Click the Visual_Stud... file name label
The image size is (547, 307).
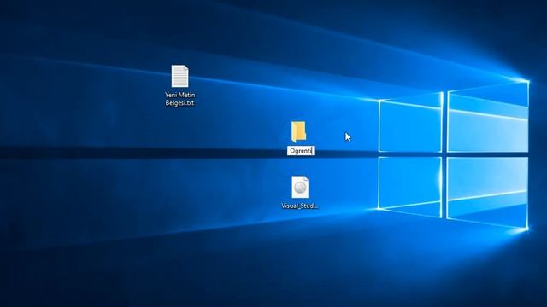point(300,206)
